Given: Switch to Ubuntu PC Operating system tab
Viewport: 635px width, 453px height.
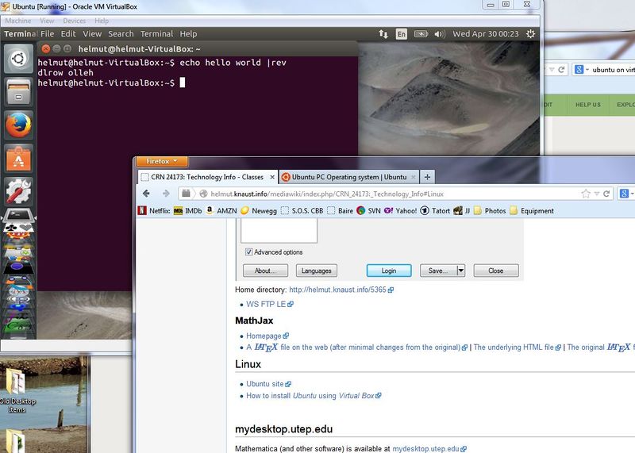Looking at the screenshot, I should (x=348, y=177).
